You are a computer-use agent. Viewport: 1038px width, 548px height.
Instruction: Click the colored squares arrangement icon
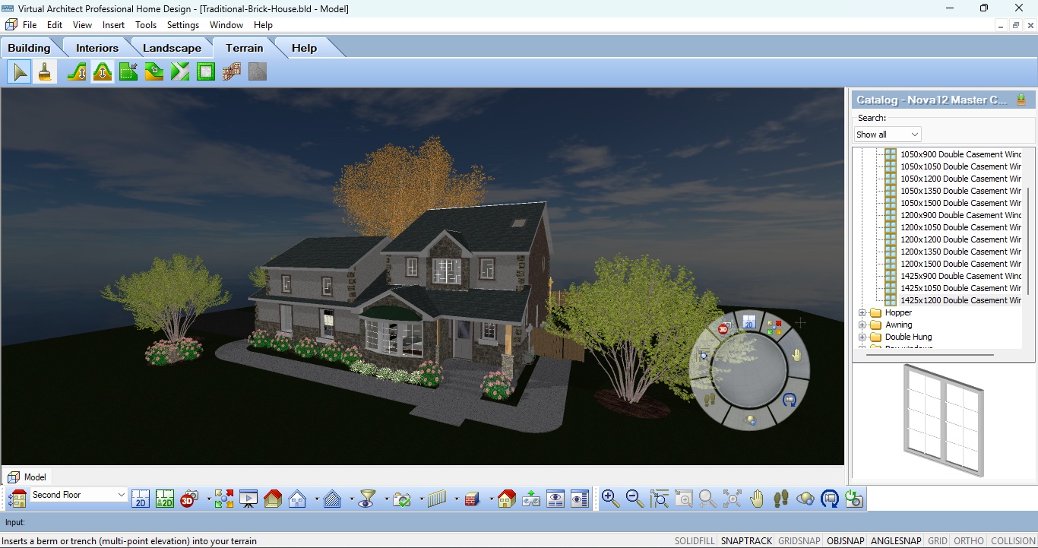(224, 499)
